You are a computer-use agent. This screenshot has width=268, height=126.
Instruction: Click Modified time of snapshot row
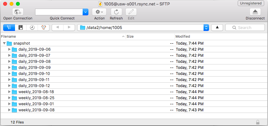[x=190, y=43]
